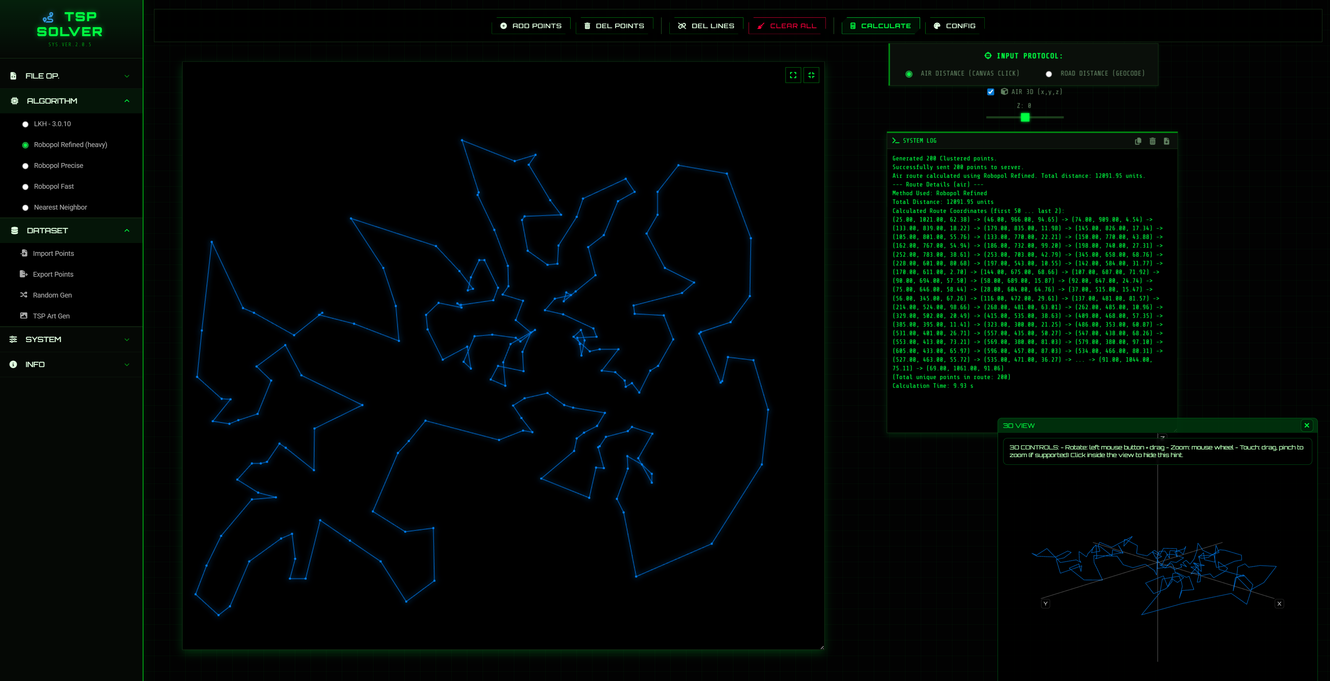Expand the SYSTEM section
The width and height of the screenshot is (1330, 681).
pyautogui.click(x=71, y=339)
